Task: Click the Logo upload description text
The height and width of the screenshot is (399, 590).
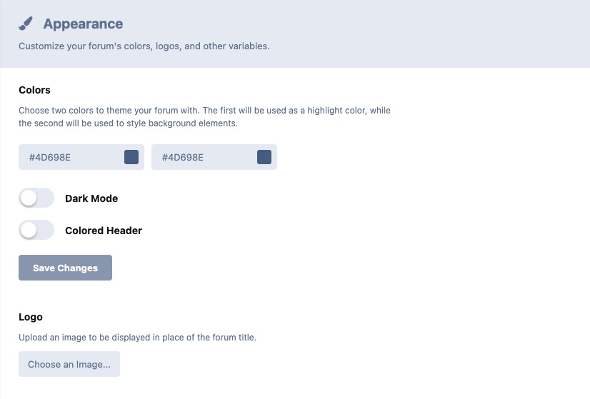Action: [x=137, y=337]
